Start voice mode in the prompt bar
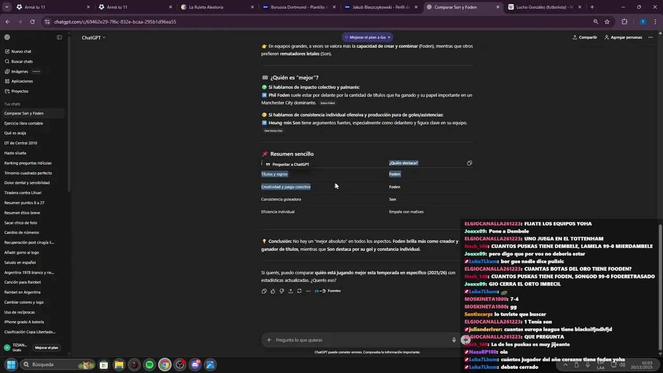The width and height of the screenshot is (663, 373). pos(466,340)
